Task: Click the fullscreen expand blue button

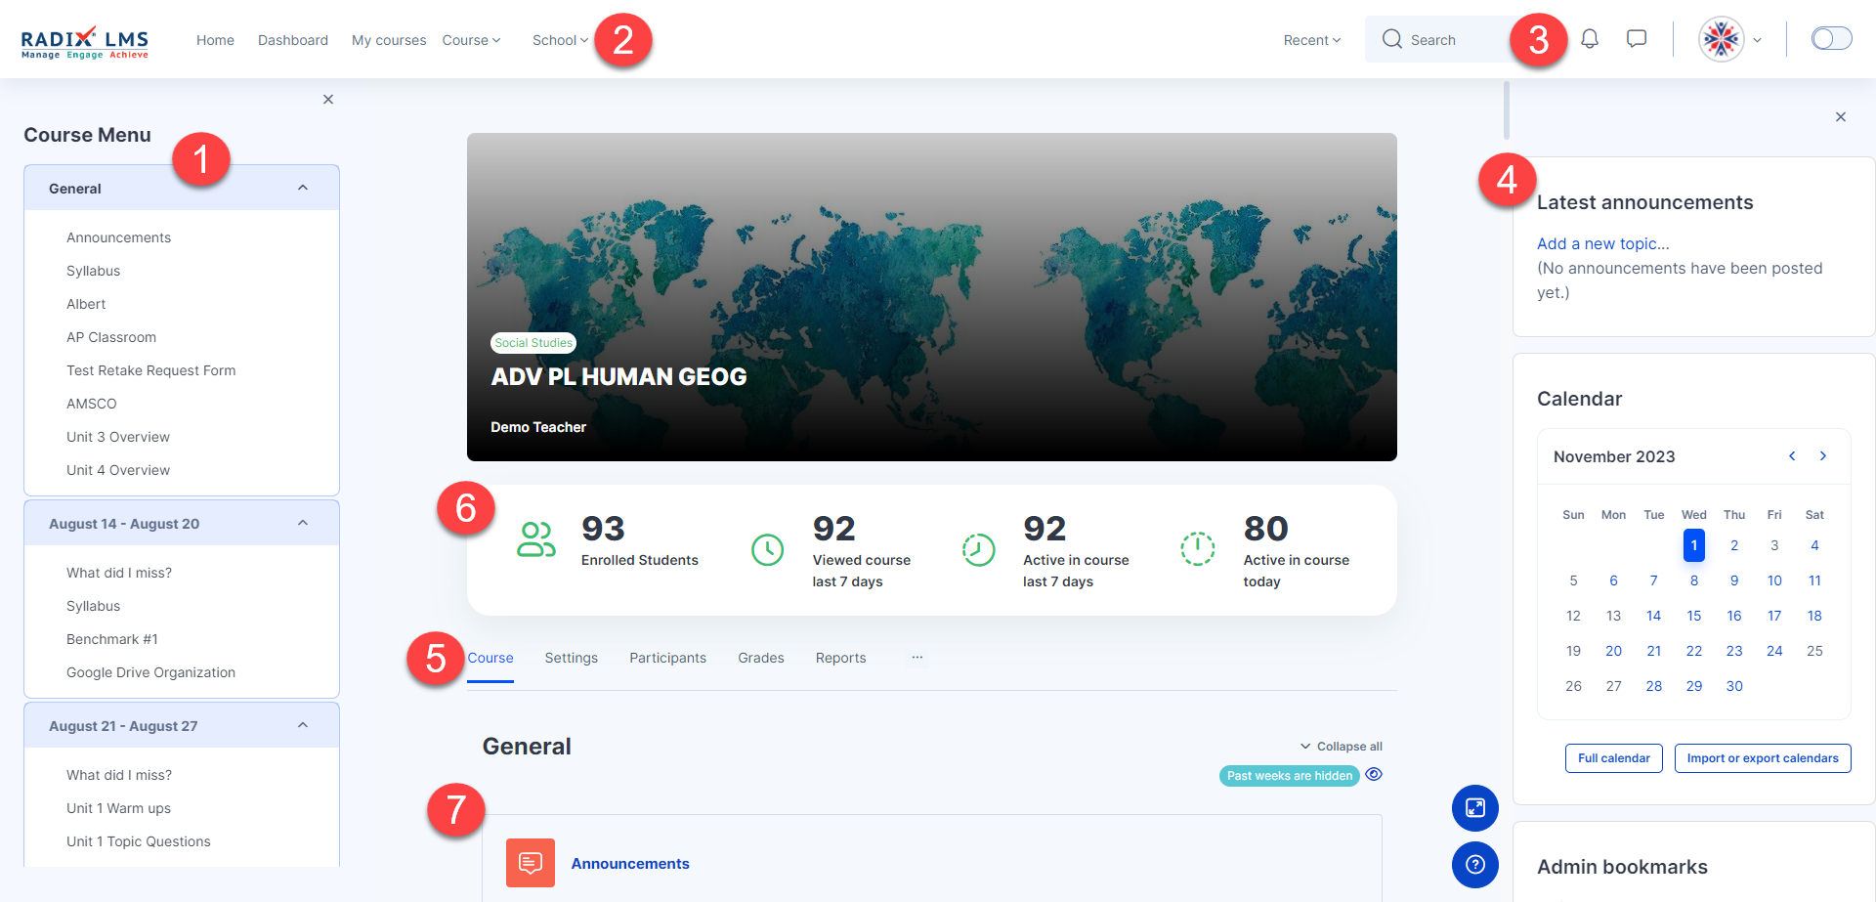Action: pos(1474,808)
